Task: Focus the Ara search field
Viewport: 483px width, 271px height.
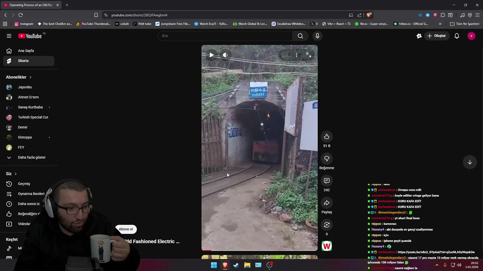Action: tap(225, 36)
